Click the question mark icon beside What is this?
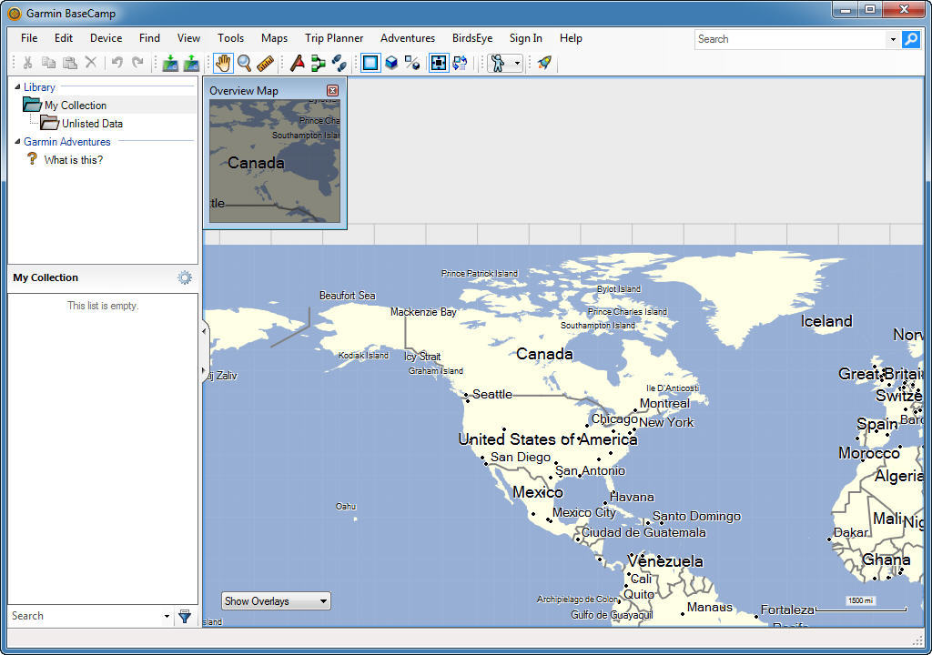The image size is (932, 655). coord(32,158)
